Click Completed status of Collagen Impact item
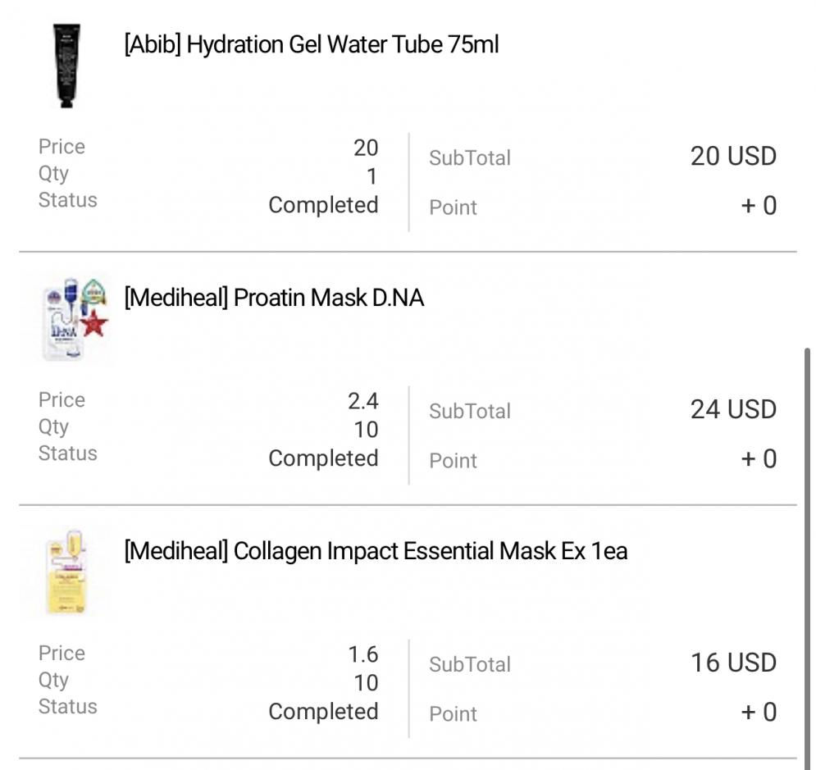This screenshot has width=816, height=770. point(323,712)
